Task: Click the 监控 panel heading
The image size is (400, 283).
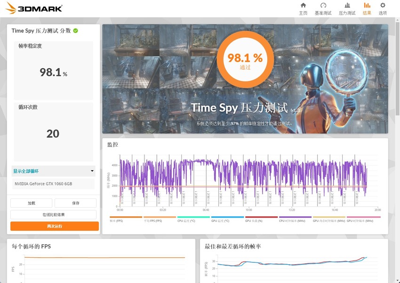Action: tap(113, 145)
